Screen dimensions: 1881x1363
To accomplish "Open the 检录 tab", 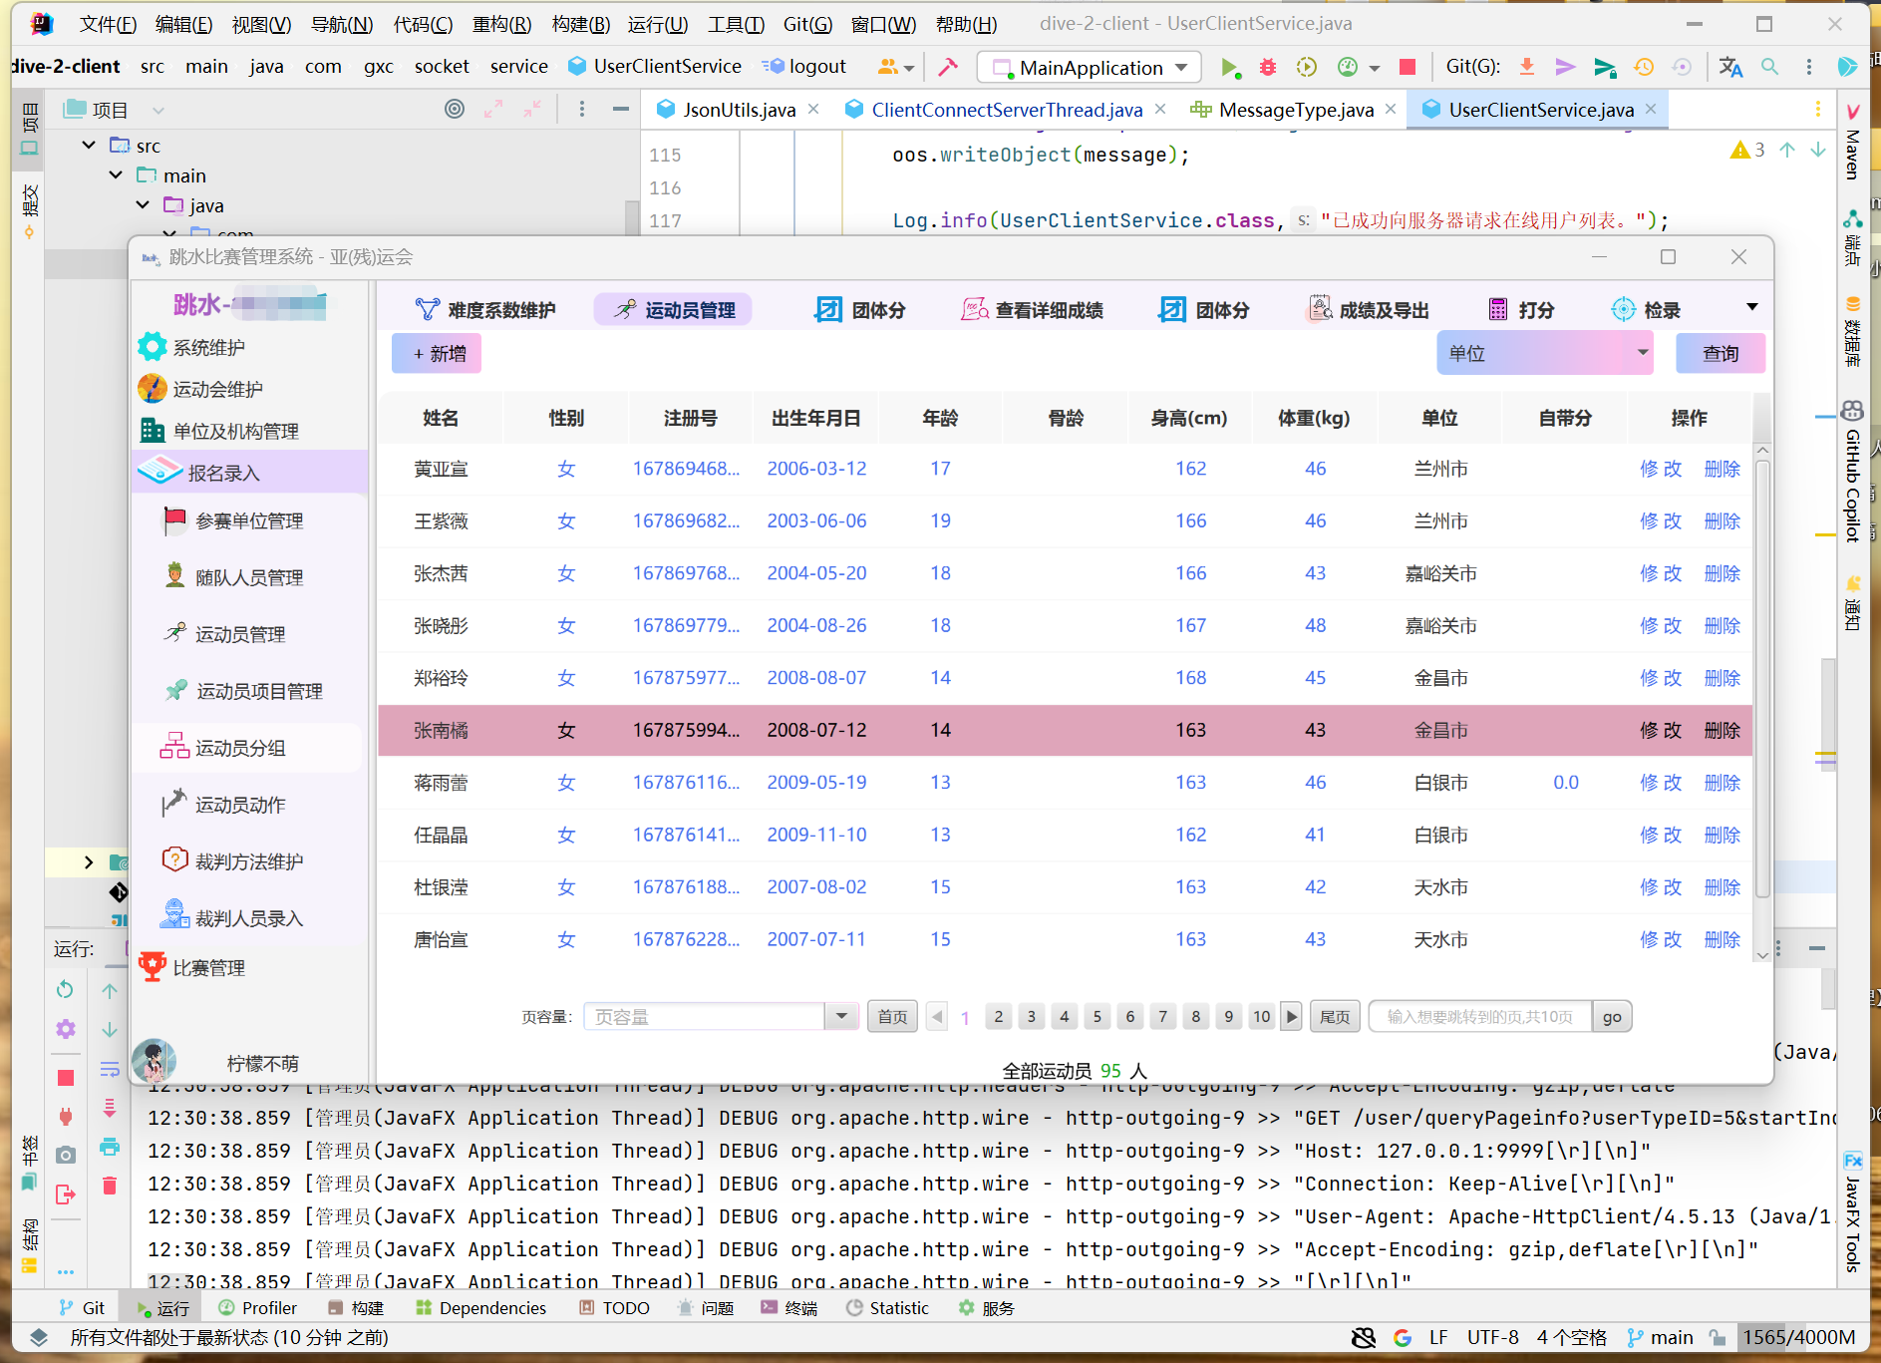I will point(1646,310).
